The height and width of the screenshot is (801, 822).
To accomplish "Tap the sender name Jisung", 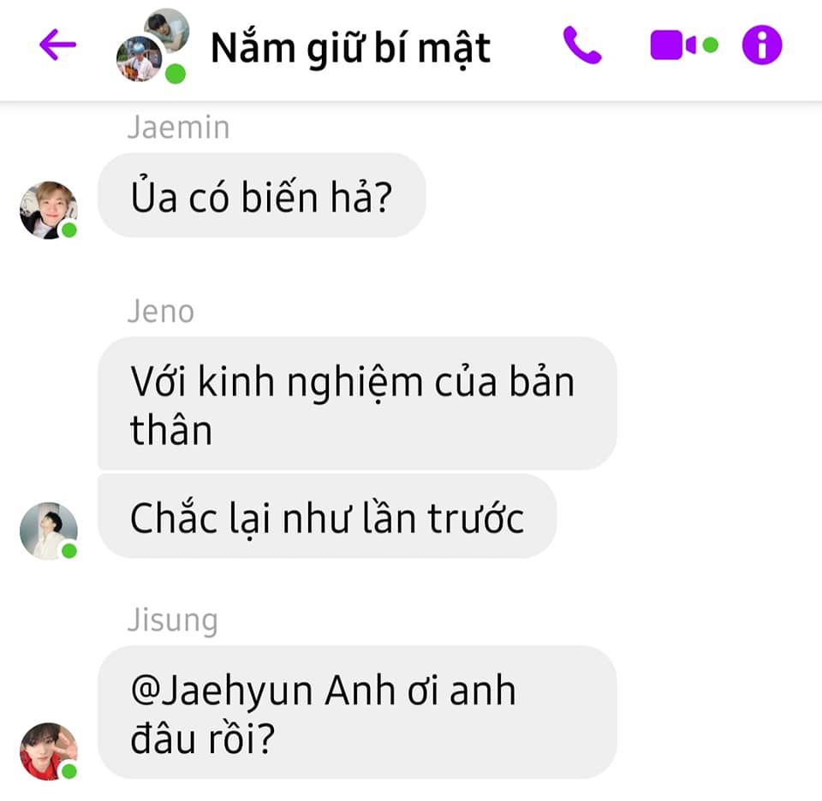I will point(173,620).
